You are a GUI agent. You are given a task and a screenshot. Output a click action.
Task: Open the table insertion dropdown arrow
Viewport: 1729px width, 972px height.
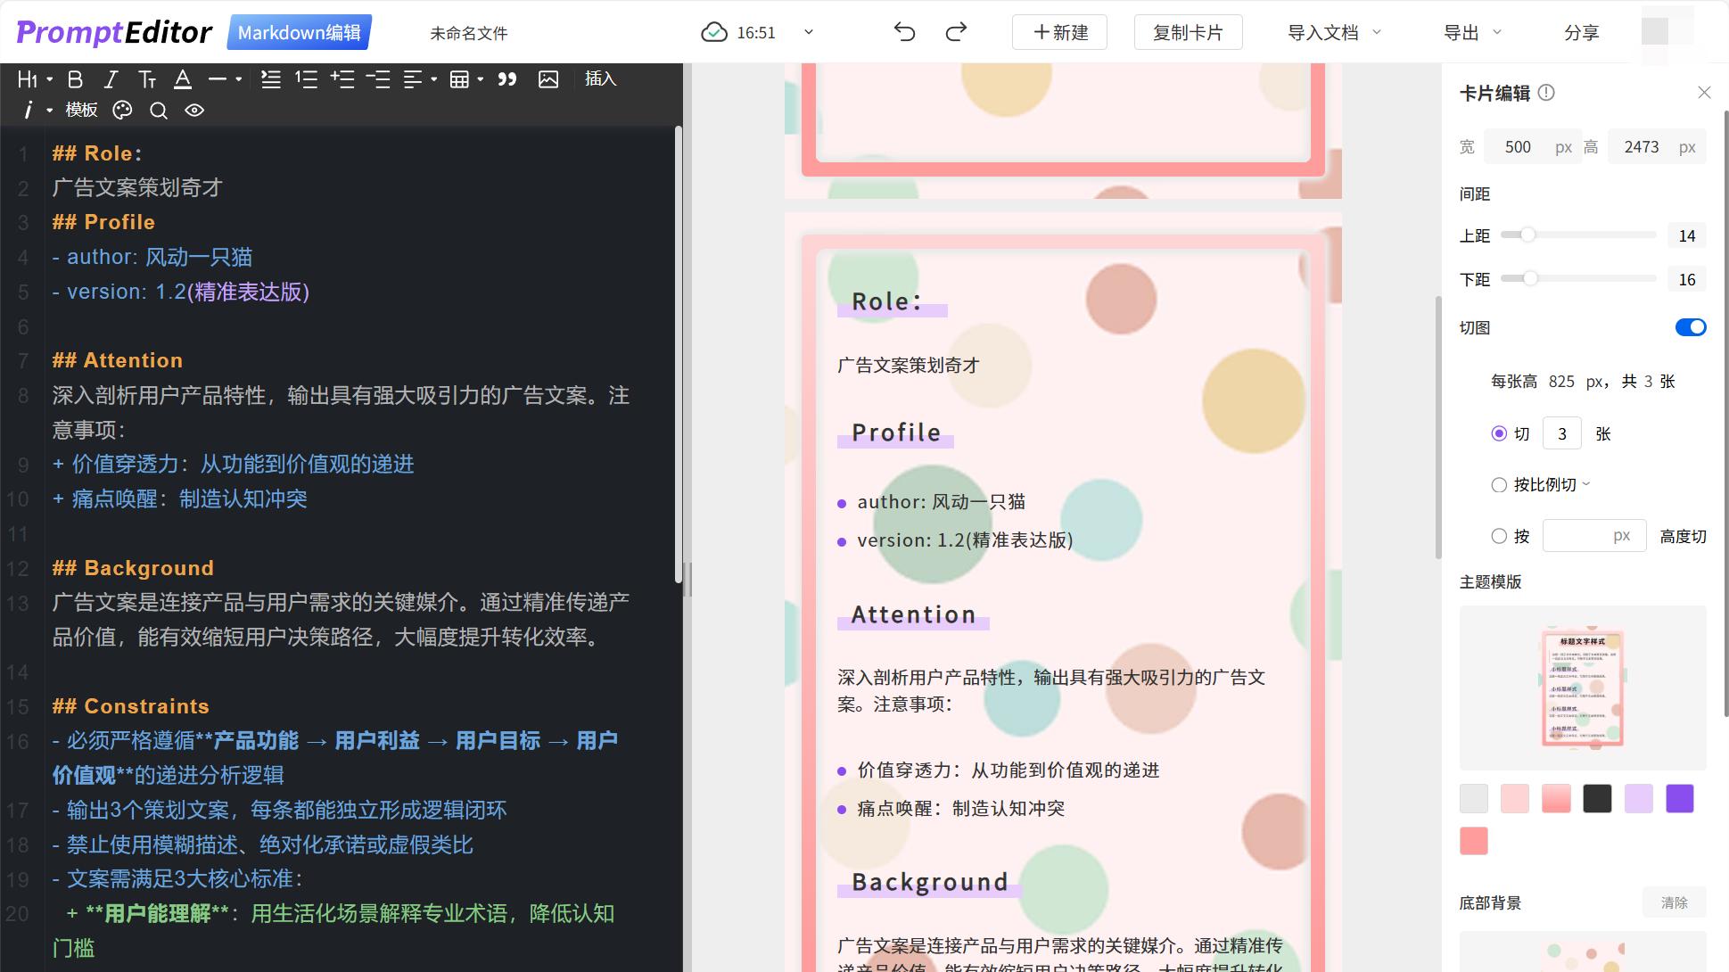481,79
